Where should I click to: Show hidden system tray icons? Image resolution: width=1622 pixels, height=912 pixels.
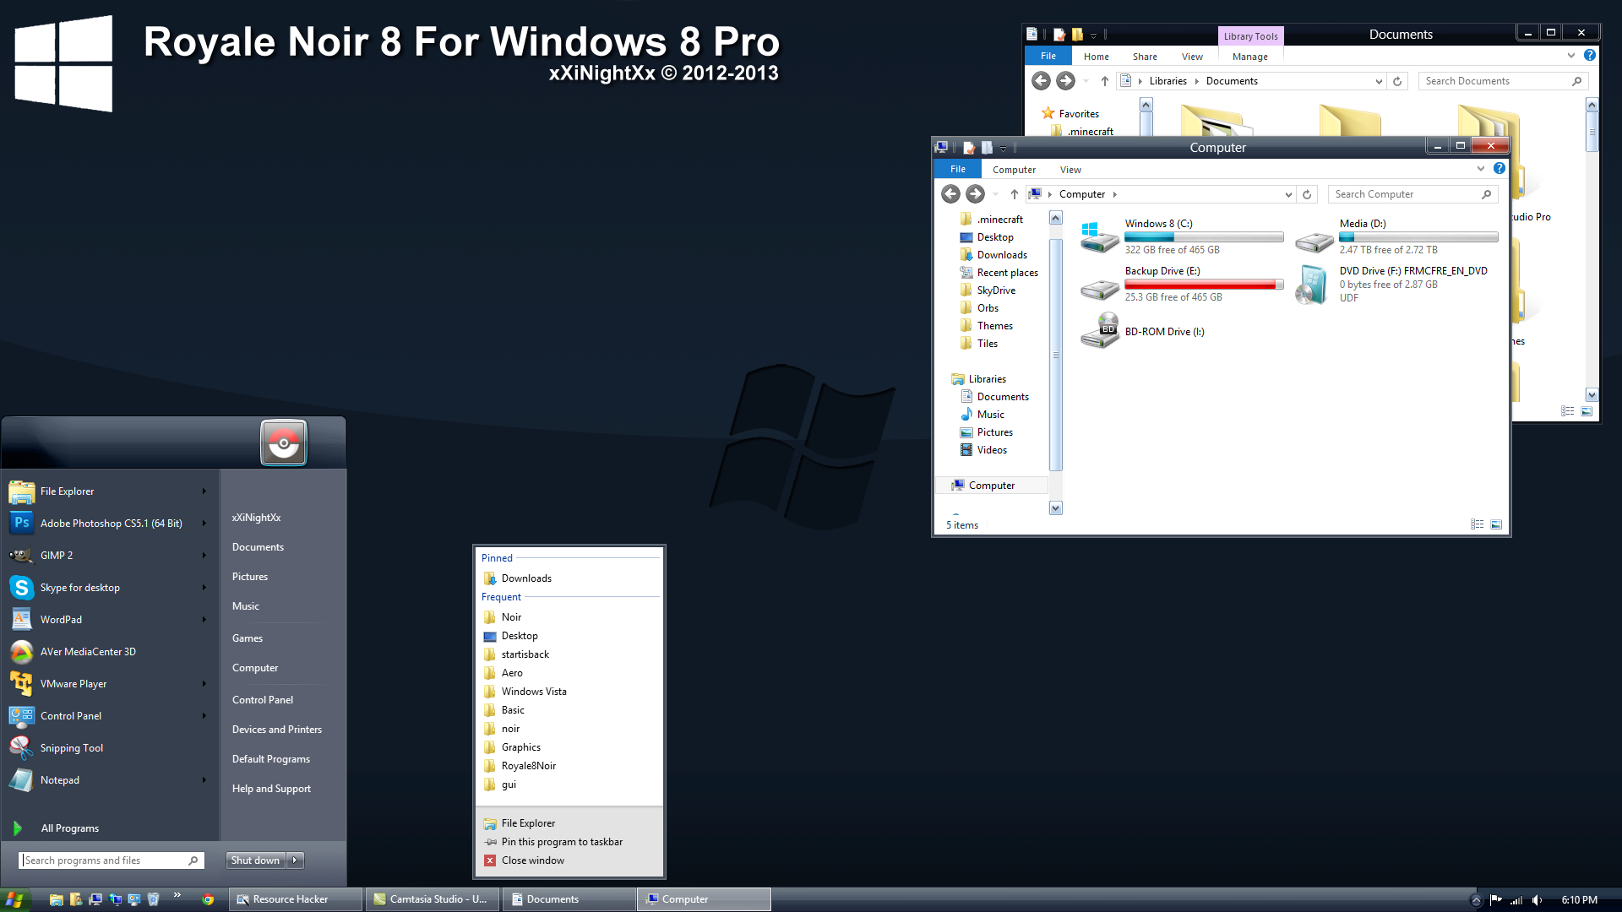[1476, 900]
